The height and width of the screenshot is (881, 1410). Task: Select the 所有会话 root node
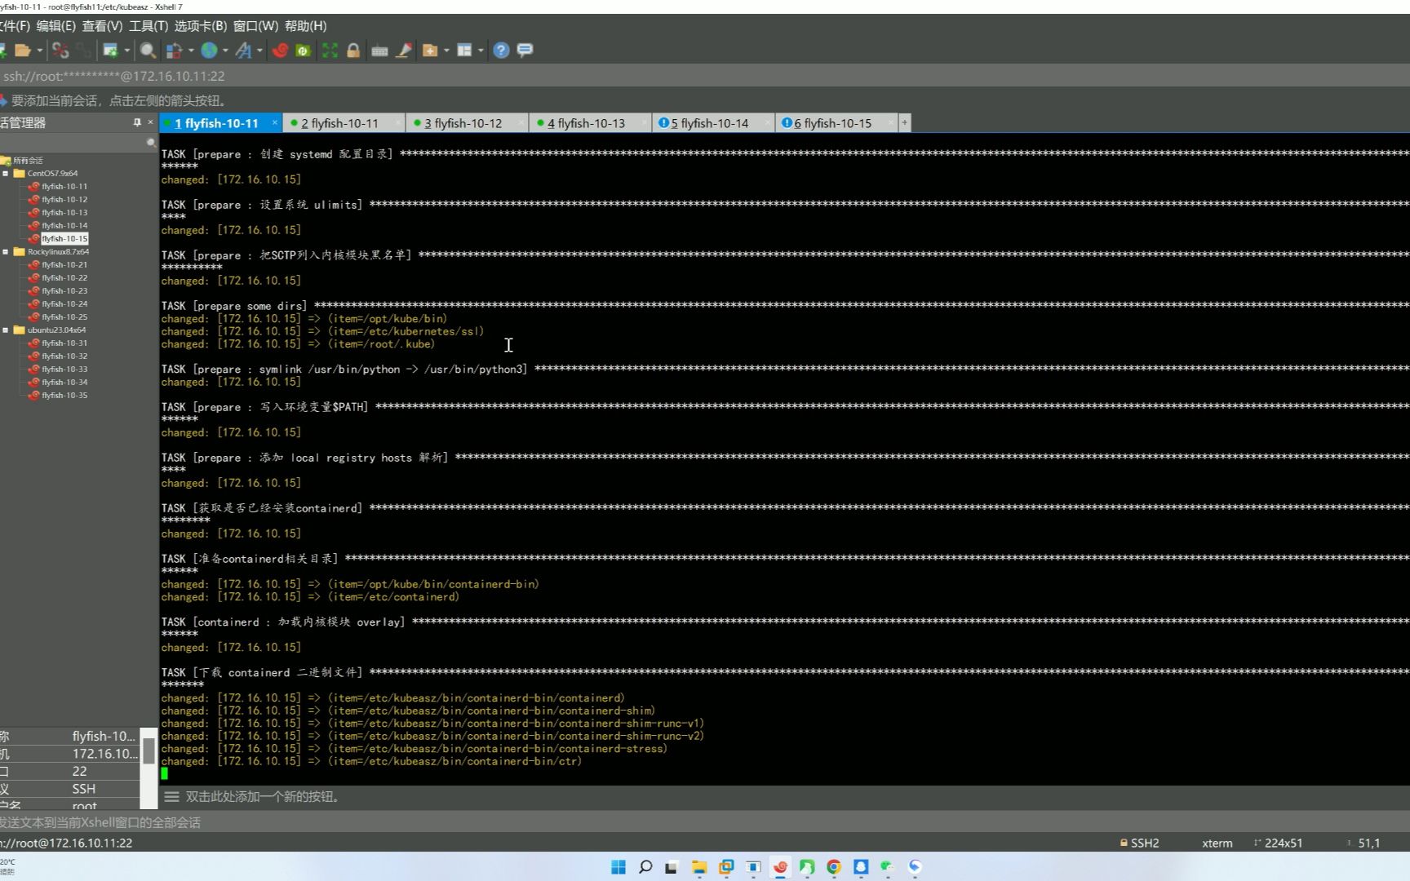(x=28, y=161)
